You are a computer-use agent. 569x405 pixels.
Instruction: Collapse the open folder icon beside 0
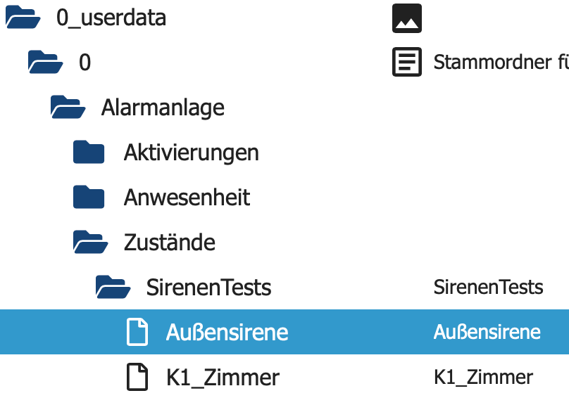[x=45, y=63]
